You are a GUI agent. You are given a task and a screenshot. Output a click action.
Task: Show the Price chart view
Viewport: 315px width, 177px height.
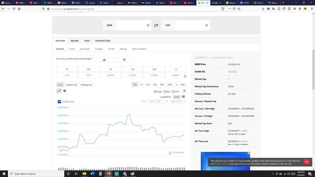tap(60, 85)
